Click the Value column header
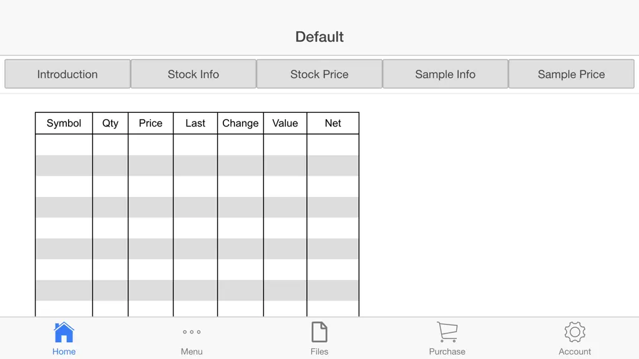639x359 pixels. (x=285, y=123)
